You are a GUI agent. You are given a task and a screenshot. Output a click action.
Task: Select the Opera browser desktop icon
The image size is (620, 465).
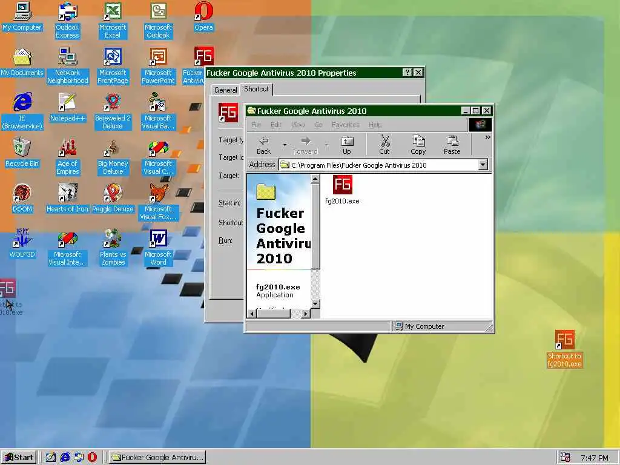point(203,17)
